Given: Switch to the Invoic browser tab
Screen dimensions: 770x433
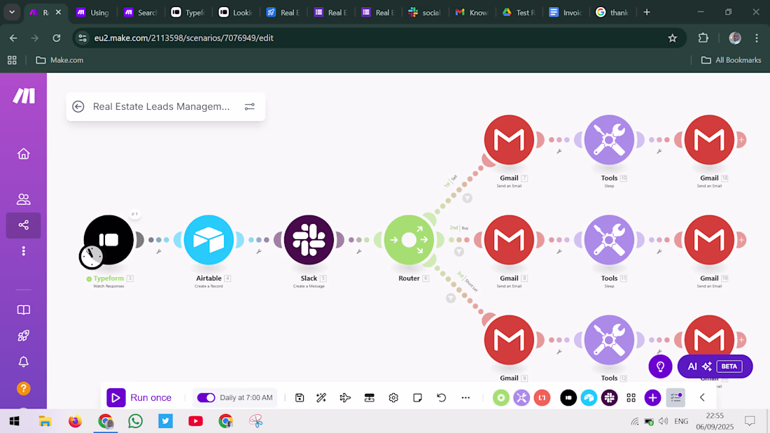Looking at the screenshot, I should click(566, 13).
